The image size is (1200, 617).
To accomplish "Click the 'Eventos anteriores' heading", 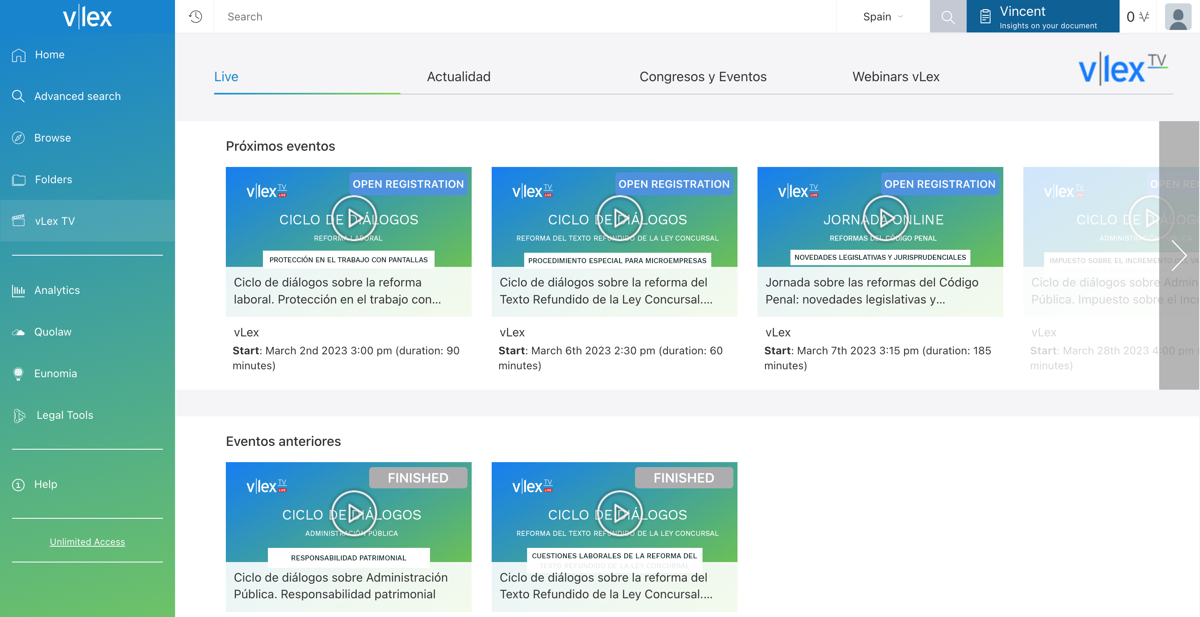I will (x=283, y=442).
